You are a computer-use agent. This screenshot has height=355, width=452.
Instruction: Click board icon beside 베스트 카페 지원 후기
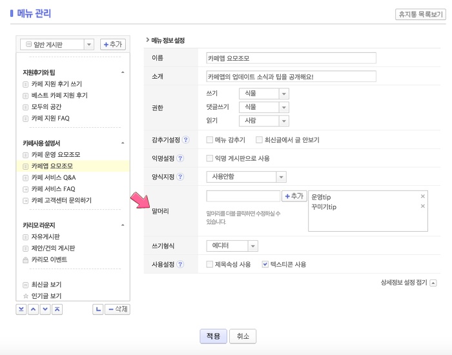pyautogui.click(x=25, y=96)
